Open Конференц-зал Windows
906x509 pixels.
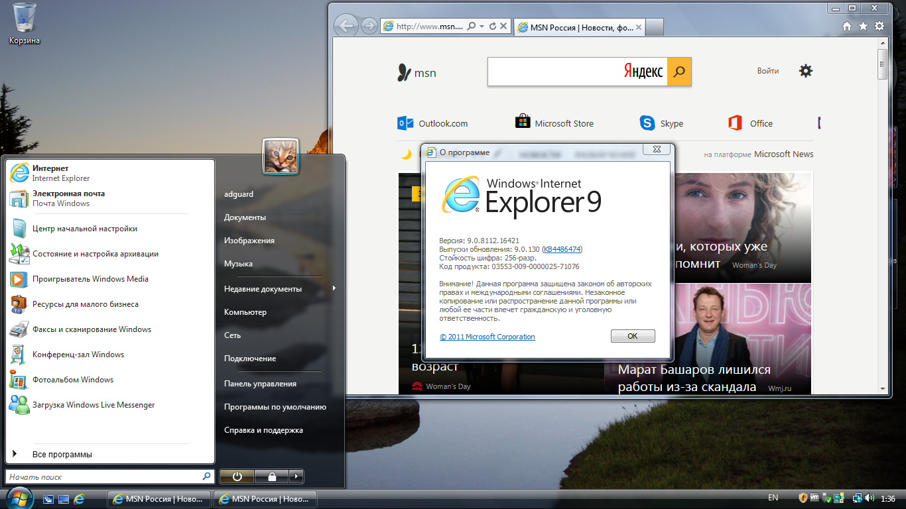tap(110, 355)
